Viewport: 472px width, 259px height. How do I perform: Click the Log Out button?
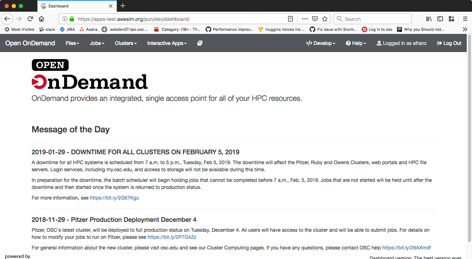[x=449, y=43]
